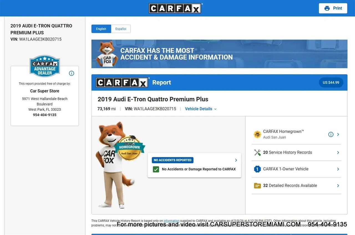This screenshot has height=235, width=355.
Task: Click the CARFAX logo in top header
Action: tap(175, 8)
